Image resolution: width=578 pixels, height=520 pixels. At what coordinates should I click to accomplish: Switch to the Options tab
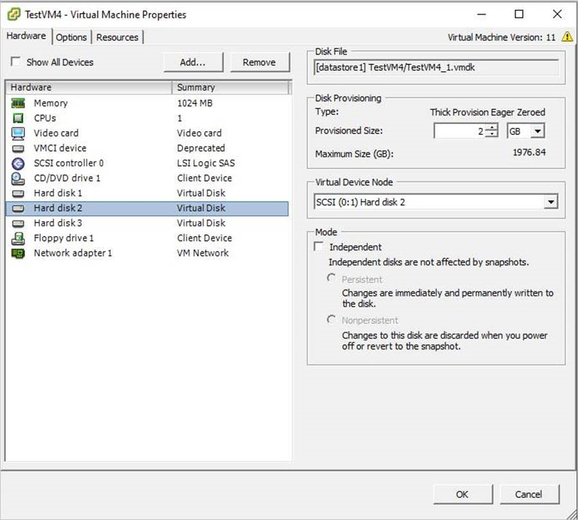click(x=71, y=37)
